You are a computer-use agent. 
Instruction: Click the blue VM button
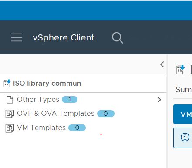[x=183, y=114]
